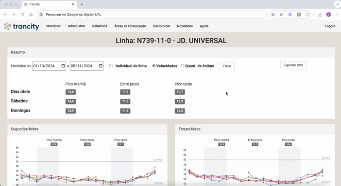Expand the tab search chevron dropdown
The width and height of the screenshot is (341, 186).
[337, 4]
